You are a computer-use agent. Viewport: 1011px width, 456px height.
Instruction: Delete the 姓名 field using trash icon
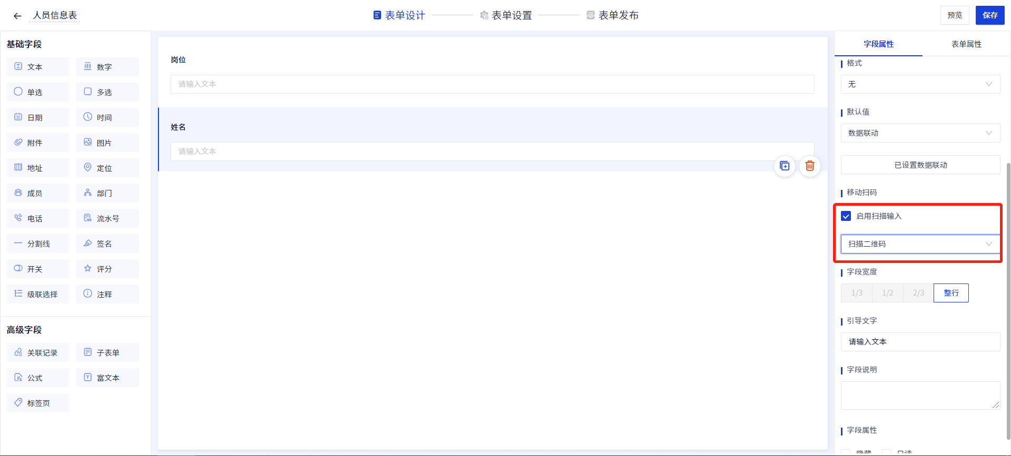click(x=810, y=166)
